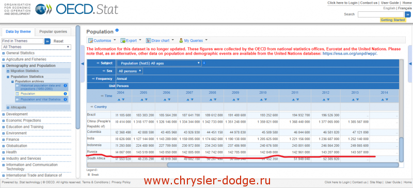Open the Sex dropdown All persons
The height and width of the screenshot is (188, 413).
[130, 71]
